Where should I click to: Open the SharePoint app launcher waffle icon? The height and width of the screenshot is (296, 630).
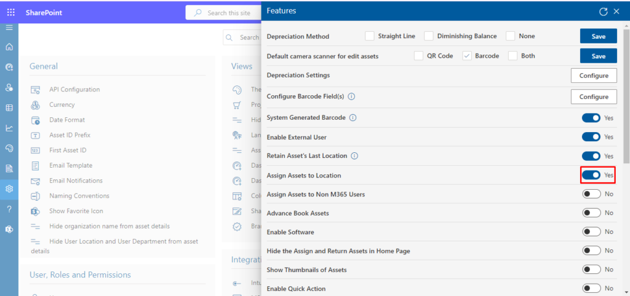(x=10, y=12)
